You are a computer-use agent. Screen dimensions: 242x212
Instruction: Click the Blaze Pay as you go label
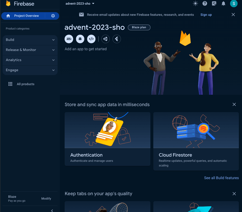[17, 199]
